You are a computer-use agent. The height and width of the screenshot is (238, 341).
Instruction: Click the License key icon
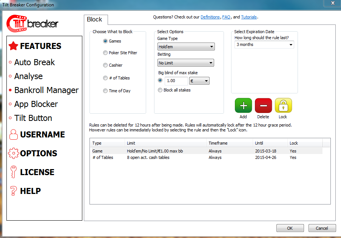[14, 172]
